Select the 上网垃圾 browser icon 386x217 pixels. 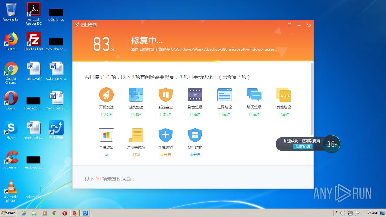(x=225, y=95)
